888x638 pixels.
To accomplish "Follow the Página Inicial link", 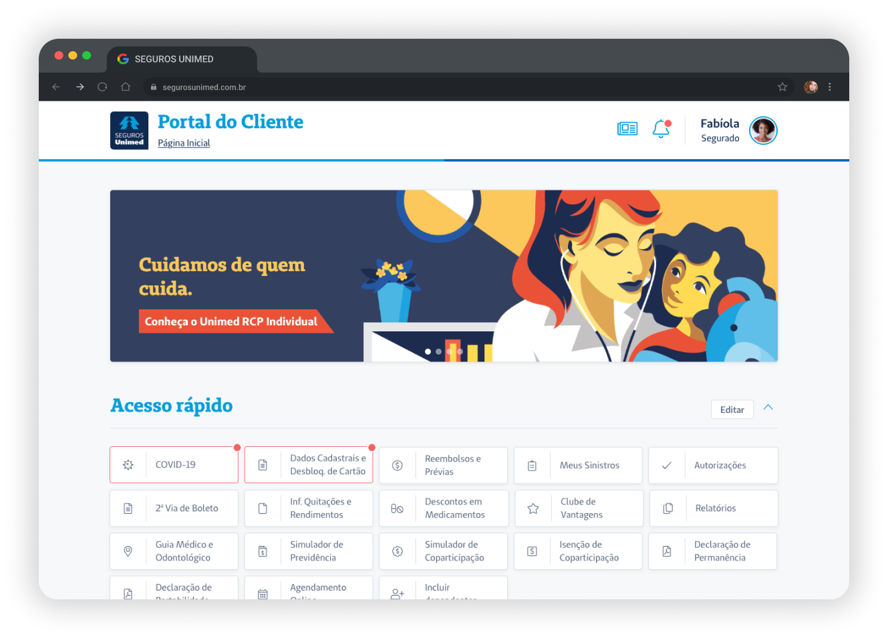I will [184, 143].
